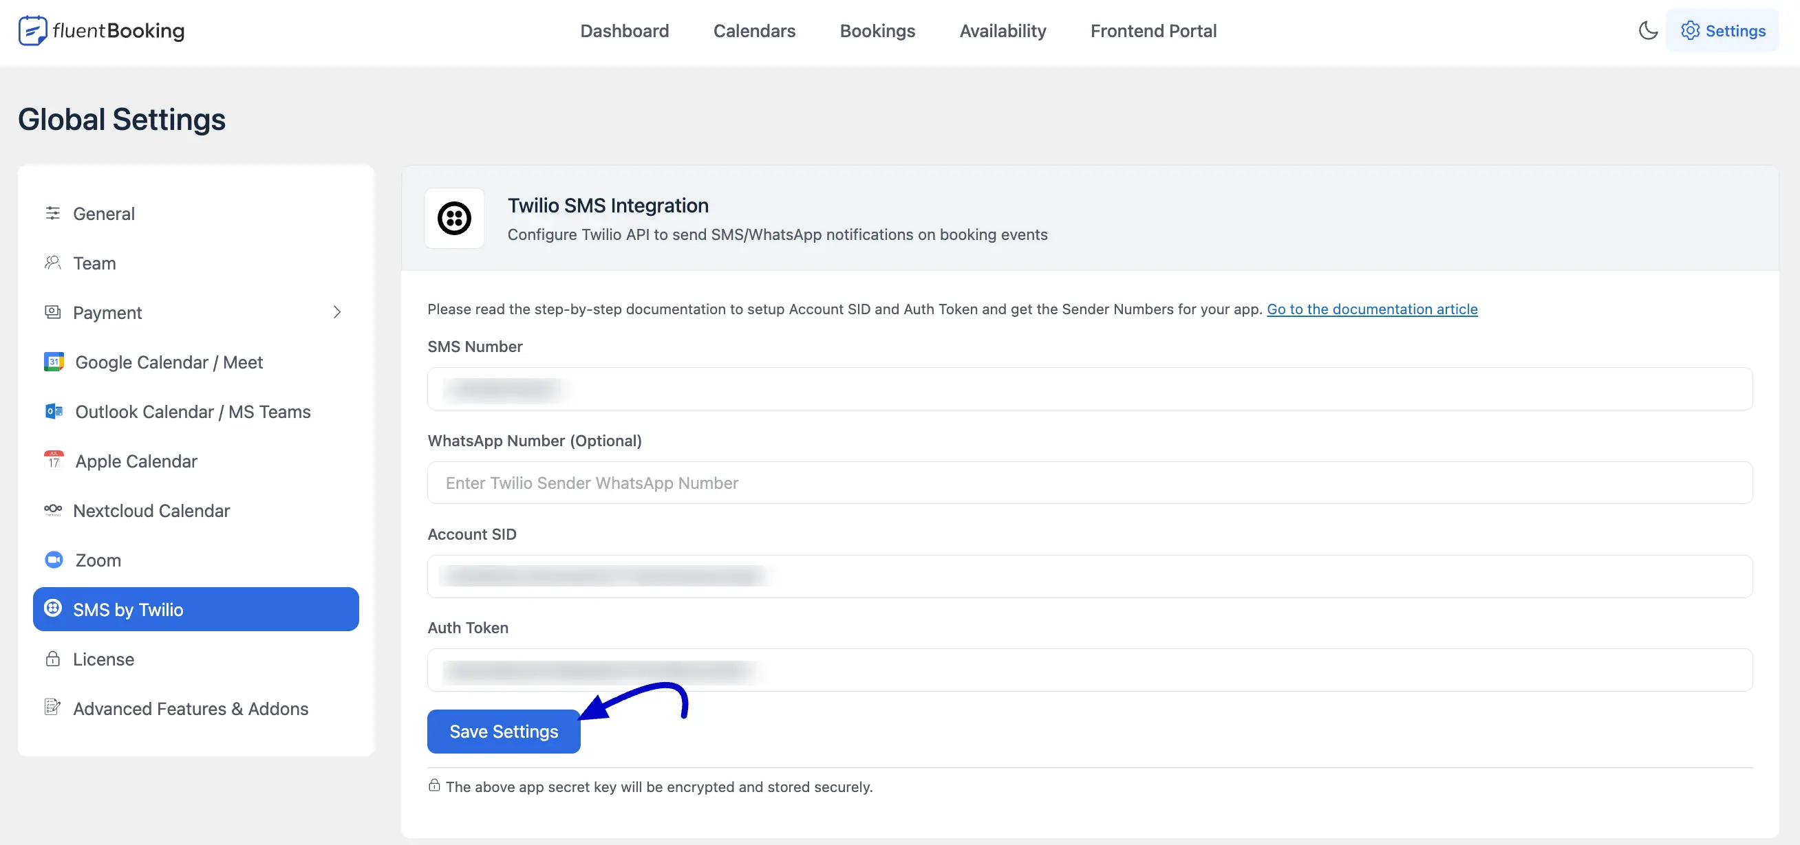Click the 'Auth Token' field label
Screen dimensions: 1800x845
click(467, 628)
